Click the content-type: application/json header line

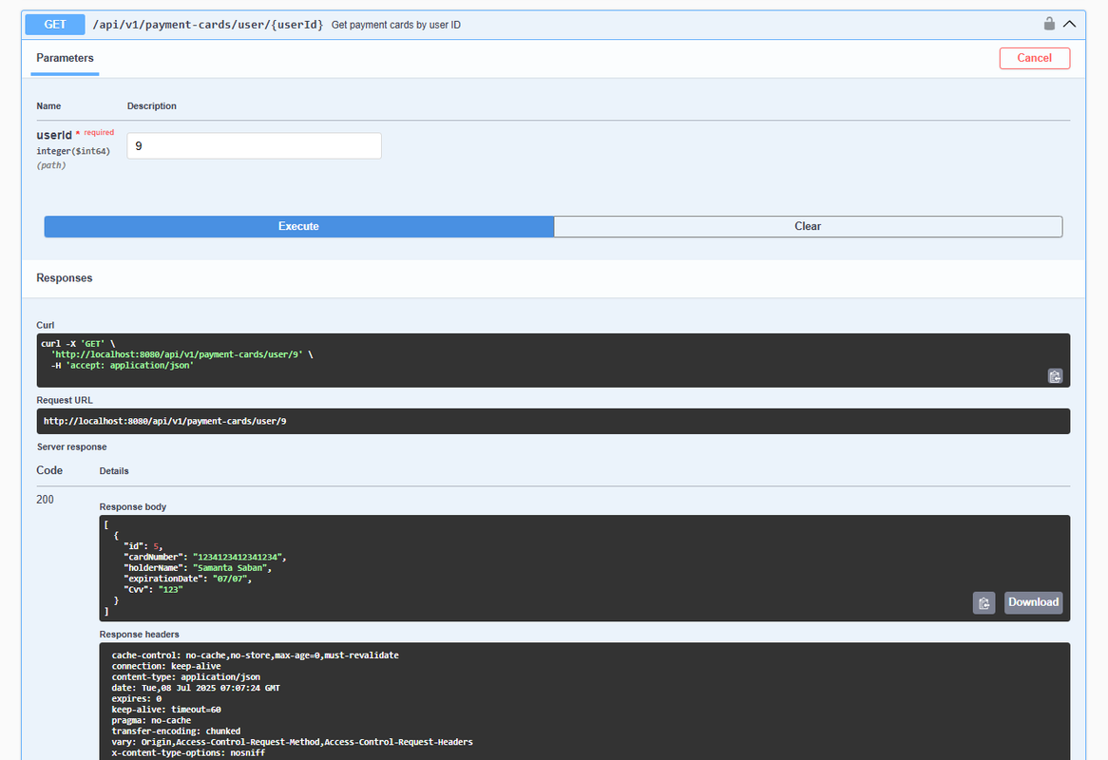click(186, 676)
